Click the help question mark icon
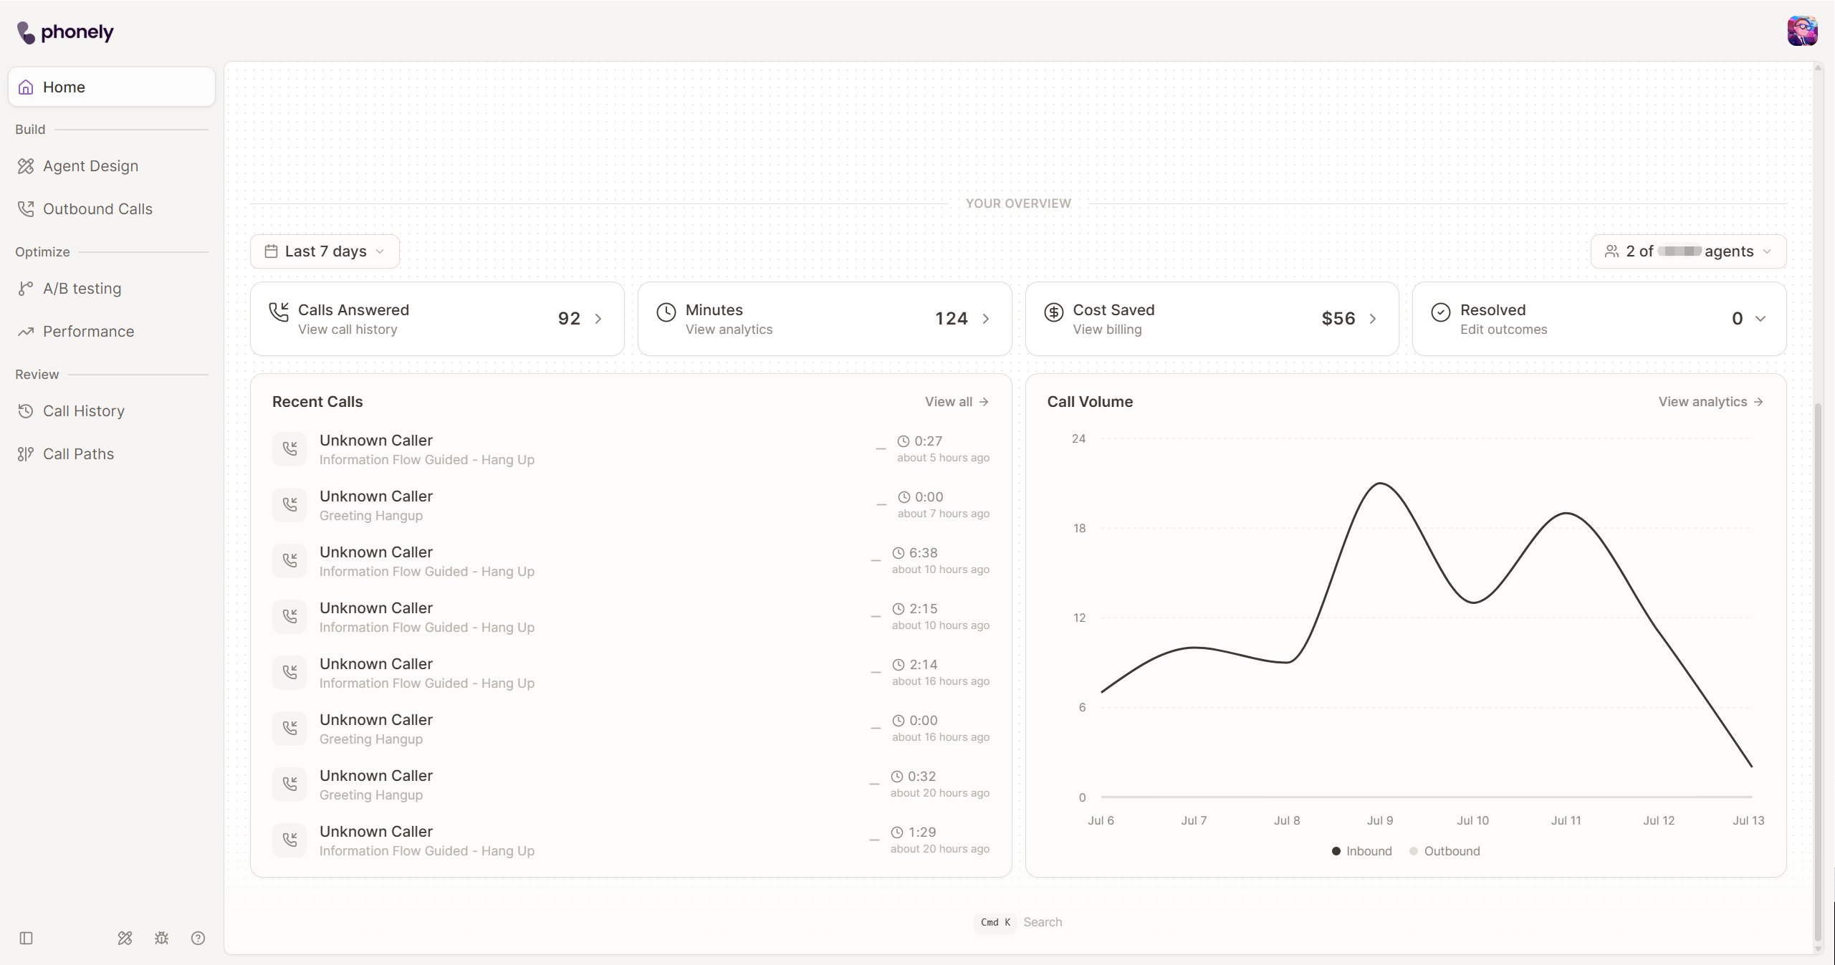The width and height of the screenshot is (1835, 965). point(198,938)
